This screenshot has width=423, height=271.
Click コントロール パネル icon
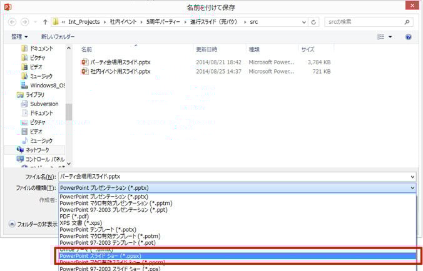click(20, 159)
